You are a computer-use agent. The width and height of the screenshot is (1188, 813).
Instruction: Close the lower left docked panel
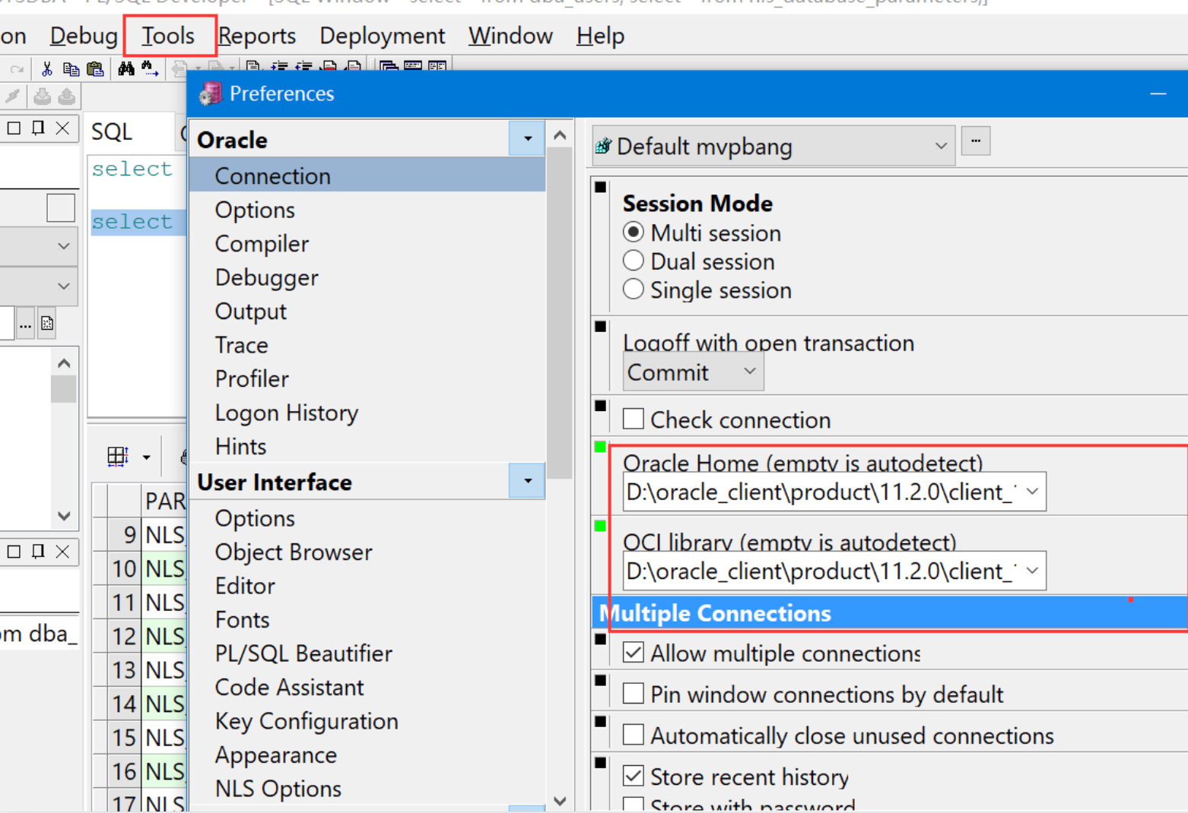62,551
